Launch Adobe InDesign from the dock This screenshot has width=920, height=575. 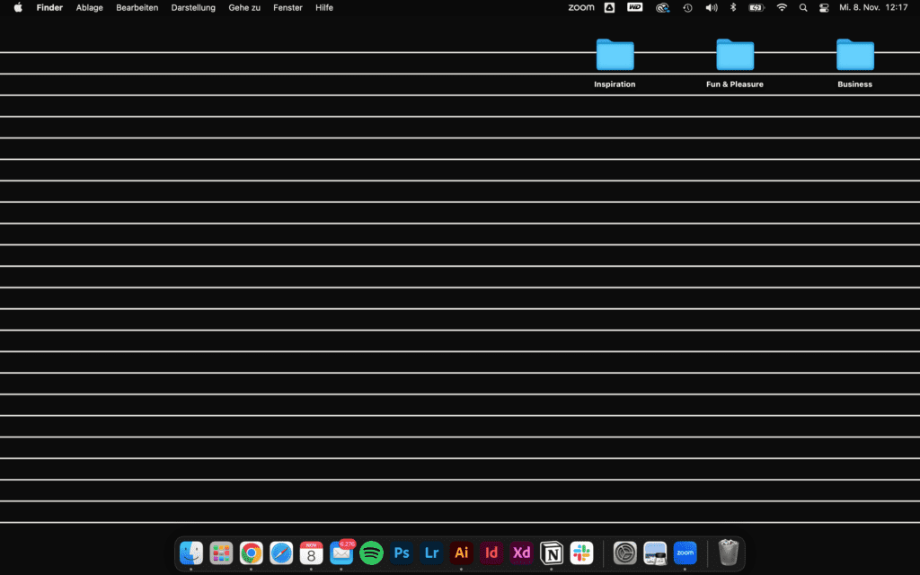point(491,553)
